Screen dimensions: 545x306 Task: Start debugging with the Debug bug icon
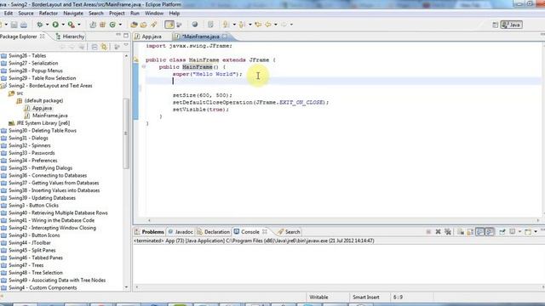point(40,25)
